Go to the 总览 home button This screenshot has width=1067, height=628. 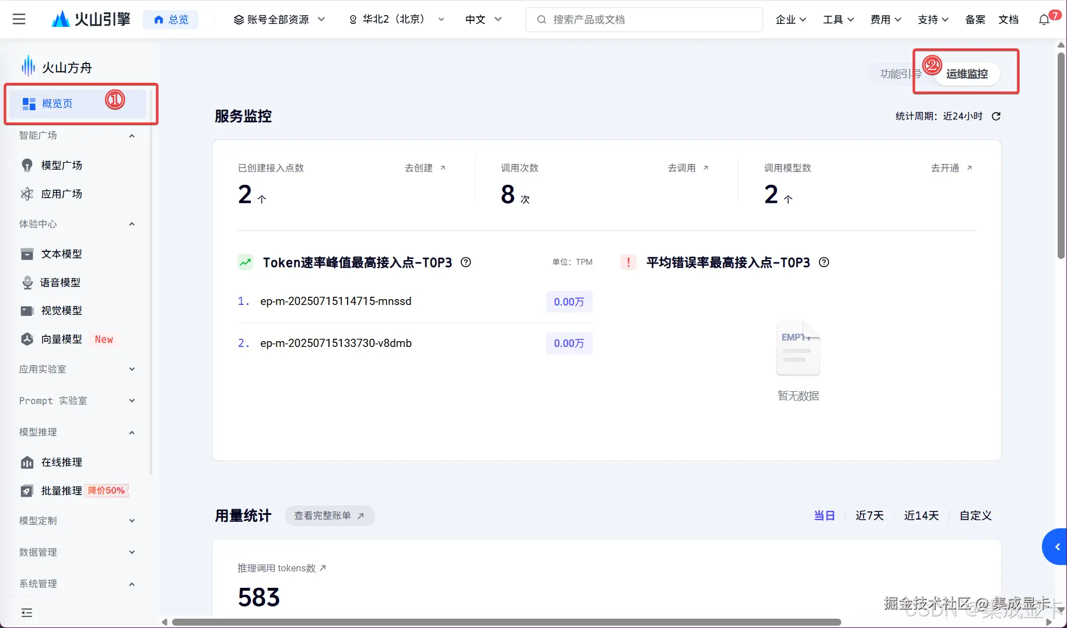pyautogui.click(x=170, y=19)
